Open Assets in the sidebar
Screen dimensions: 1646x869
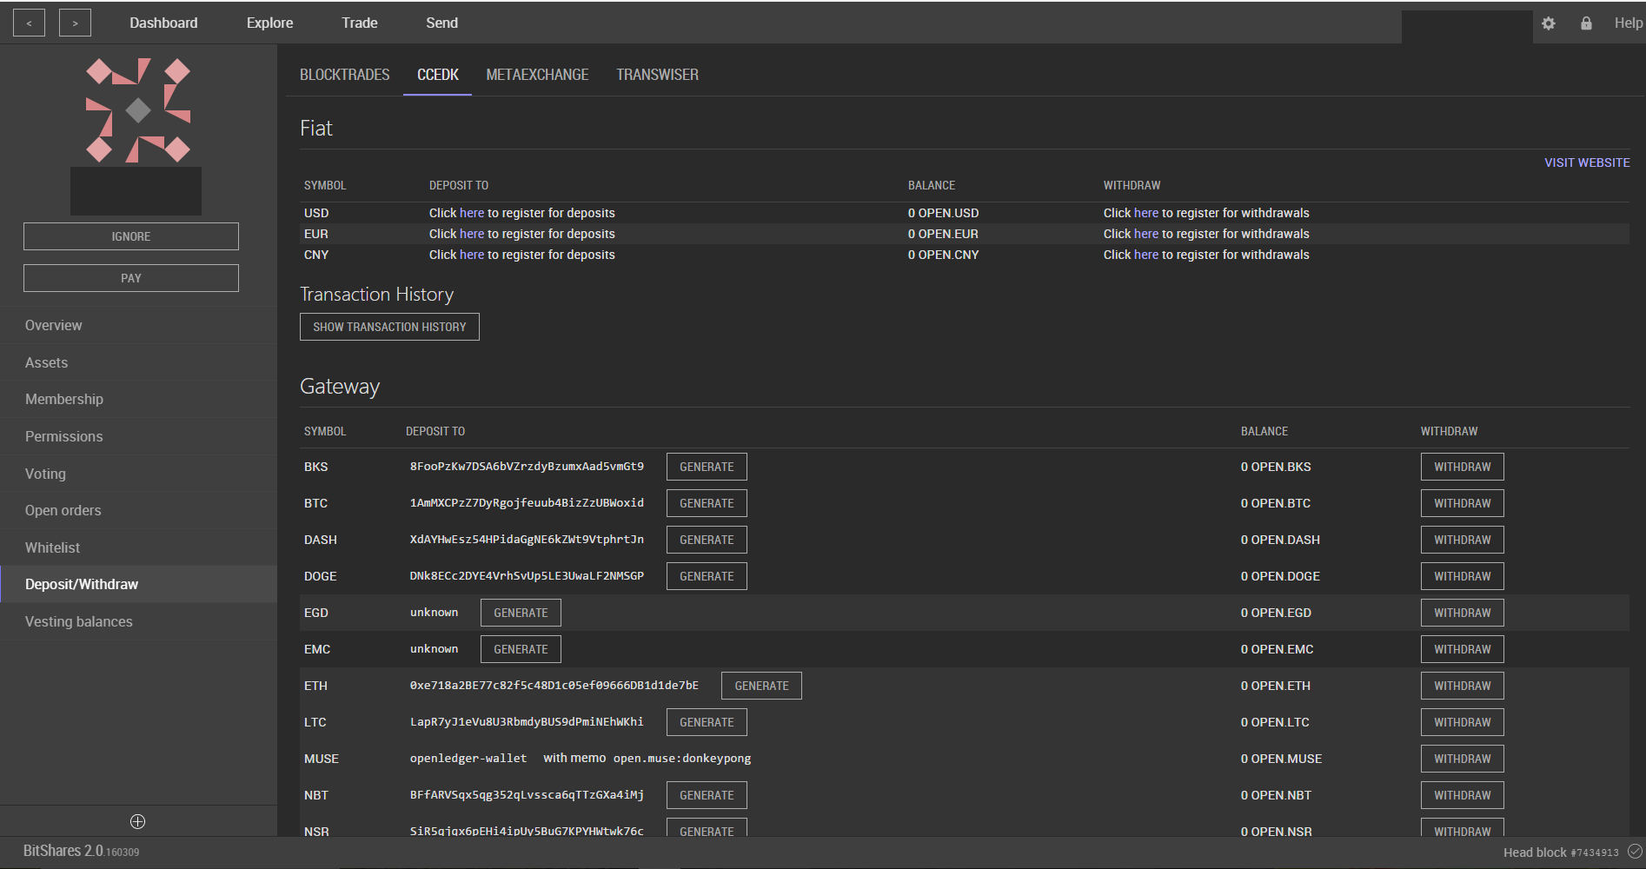point(138,362)
